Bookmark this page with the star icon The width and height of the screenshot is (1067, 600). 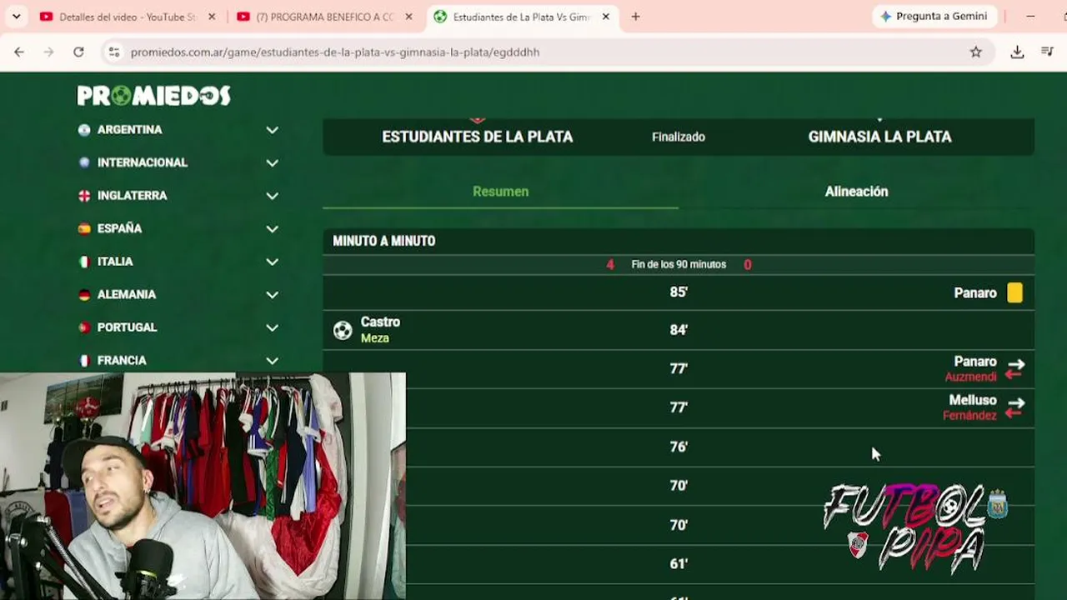pos(976,52)
